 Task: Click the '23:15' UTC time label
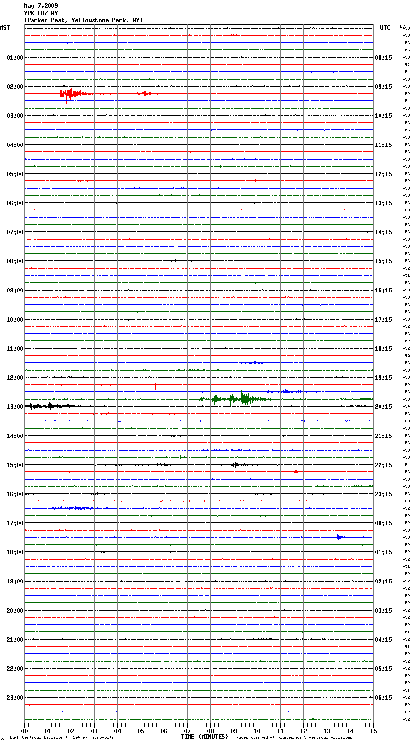point(383,494)
